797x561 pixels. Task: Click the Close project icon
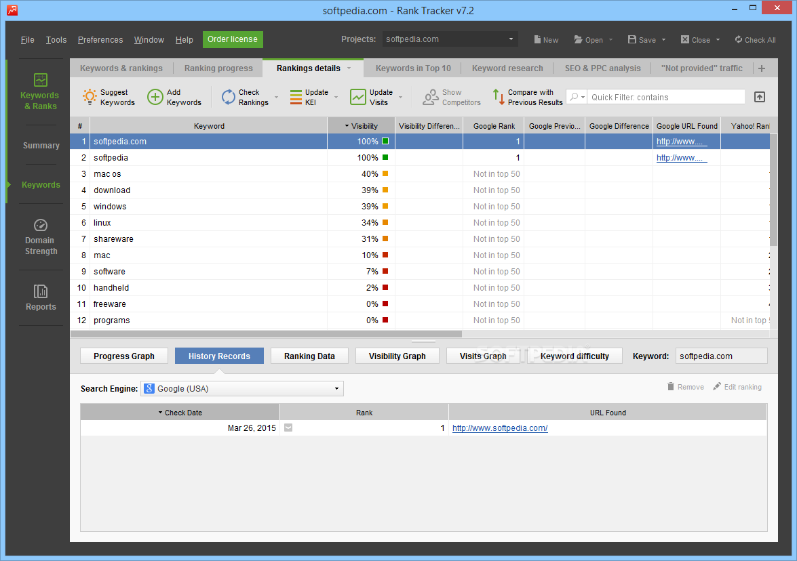click(x=685, y=39)
